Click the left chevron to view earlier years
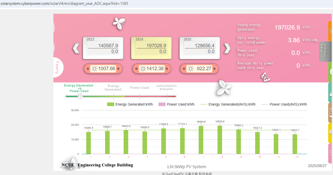 pos(75,48)
